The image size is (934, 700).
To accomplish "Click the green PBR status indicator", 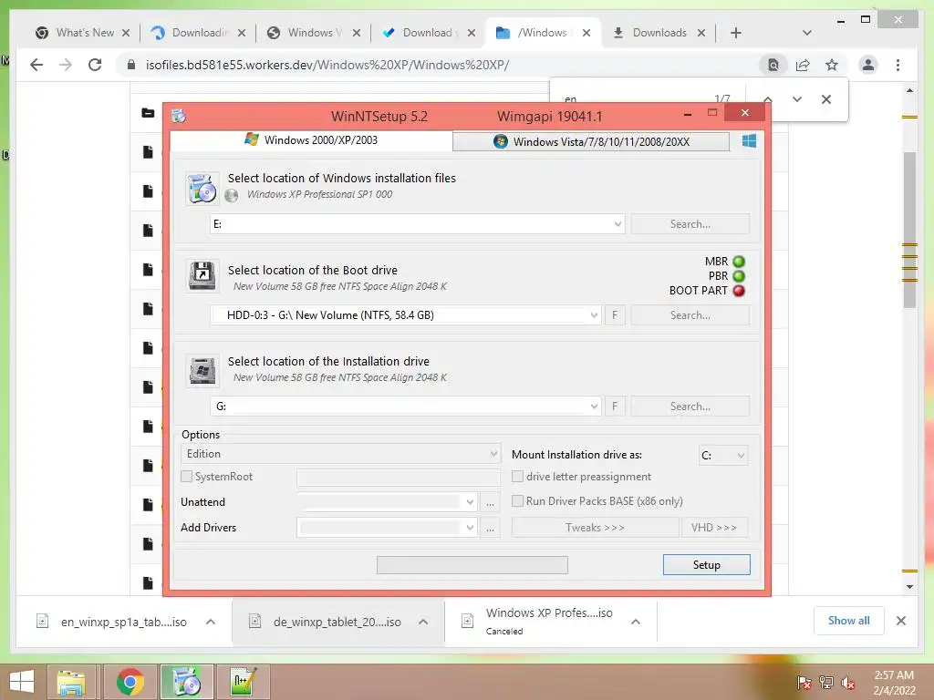I will (739, 276).
